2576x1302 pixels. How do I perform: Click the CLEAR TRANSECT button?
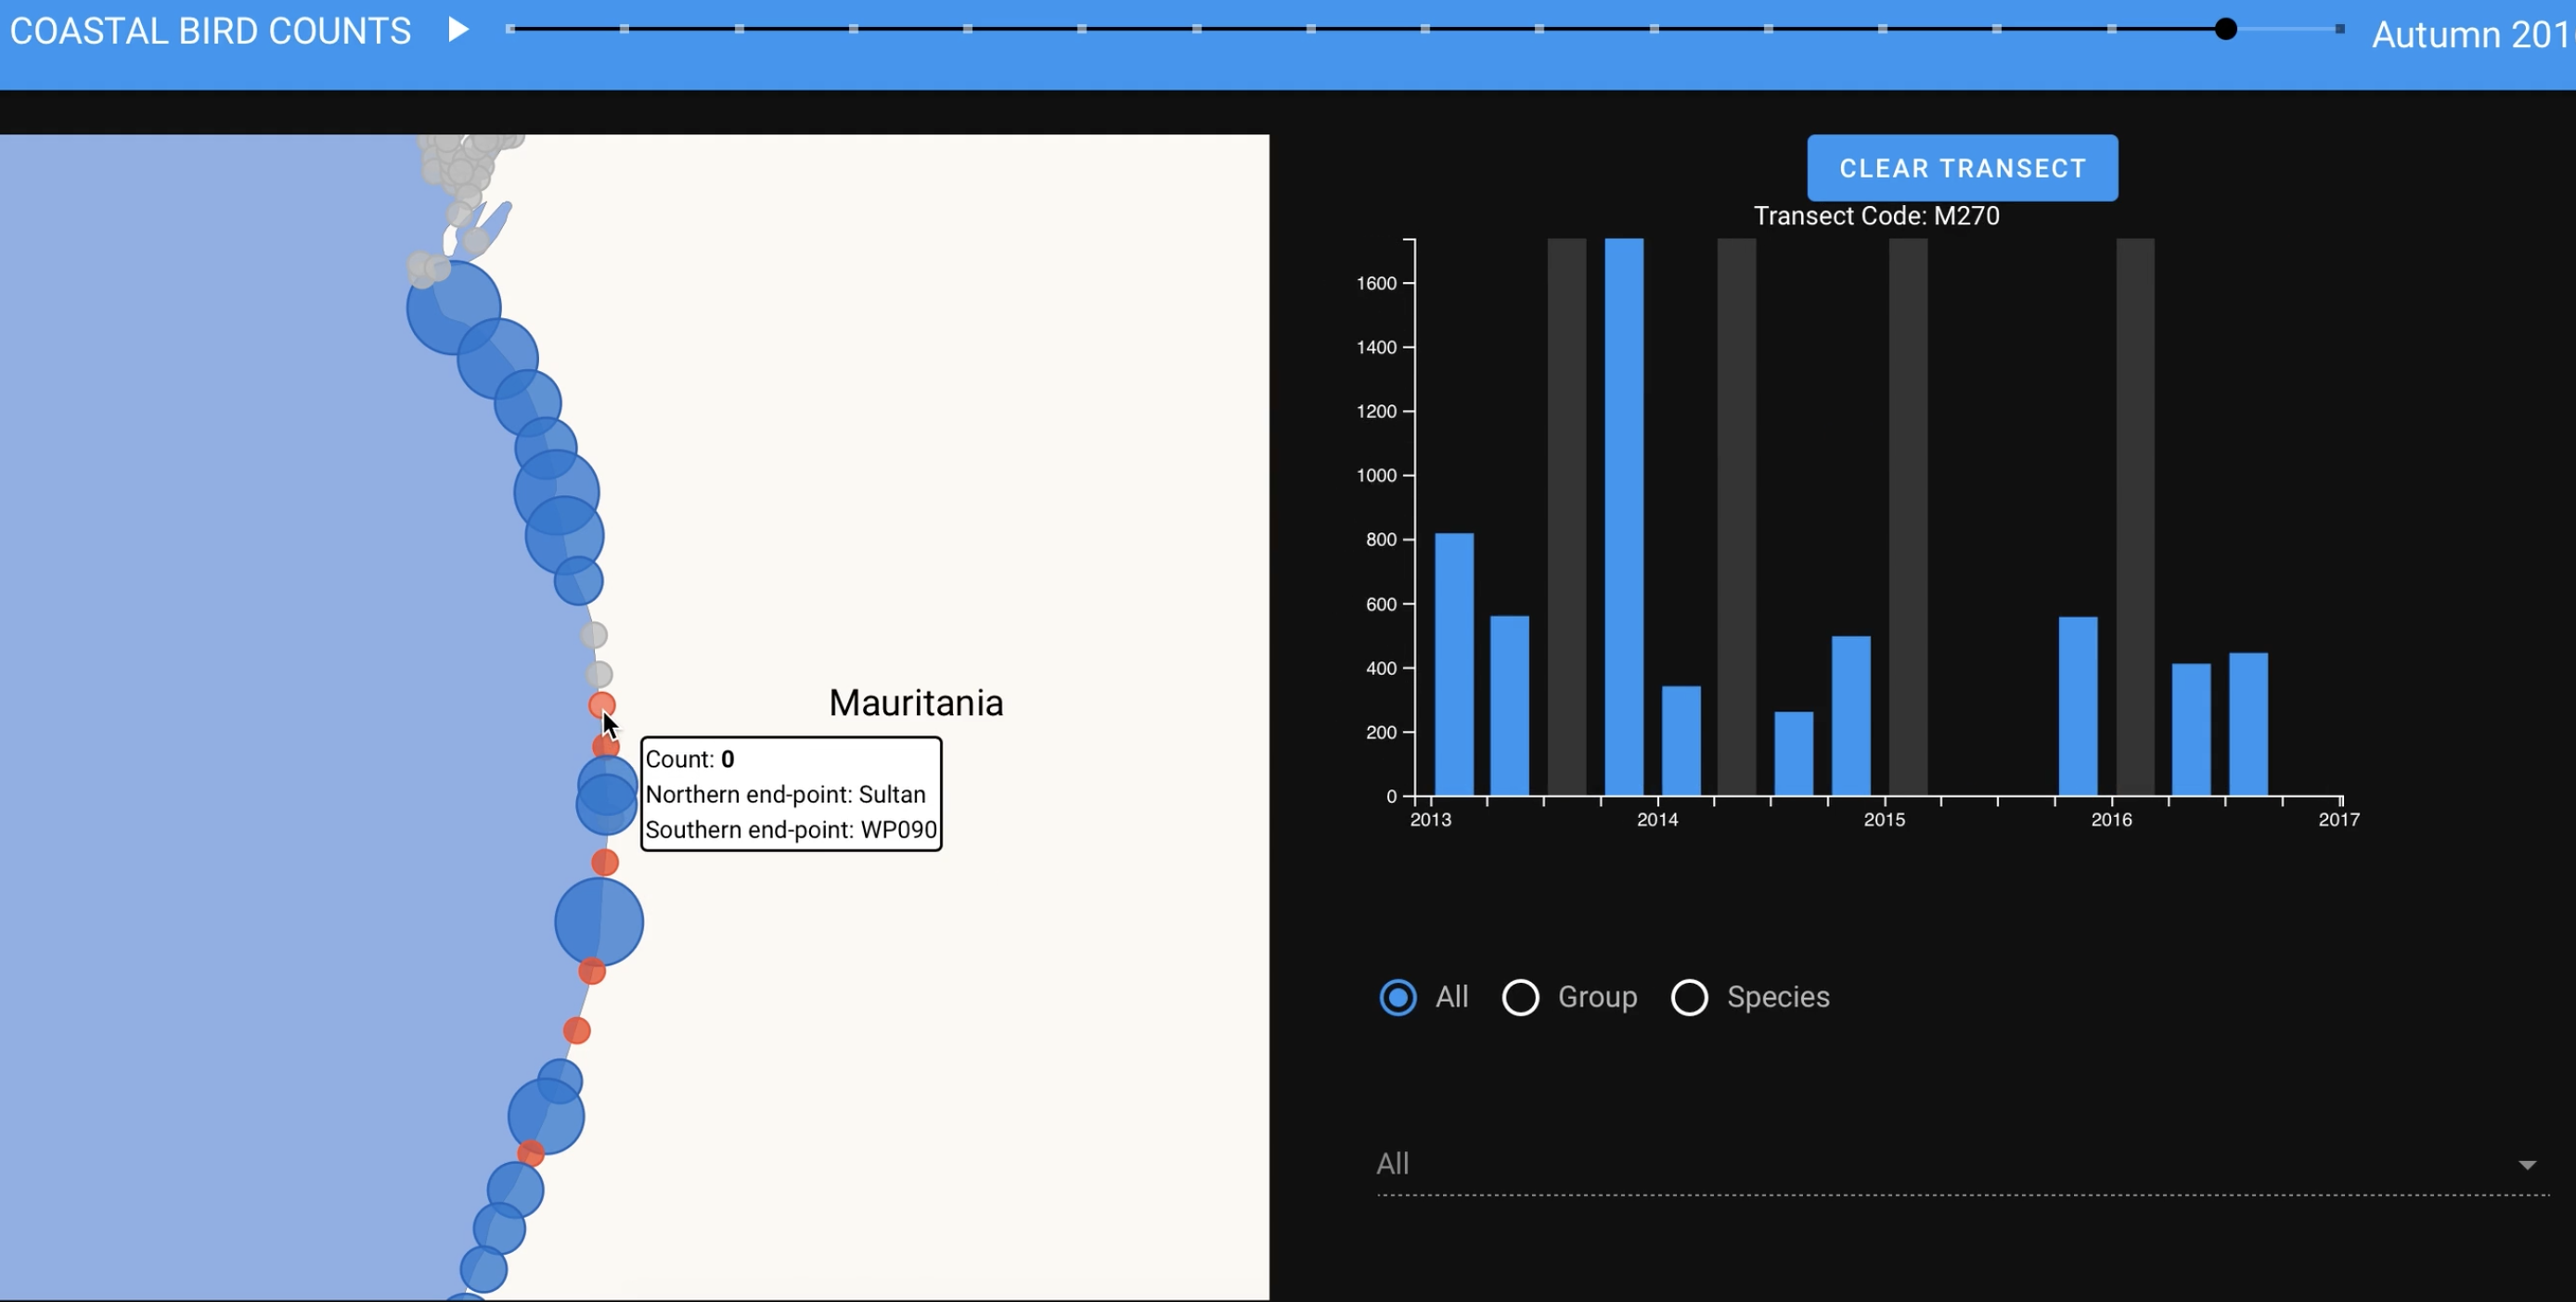(x=1961, y=168)
